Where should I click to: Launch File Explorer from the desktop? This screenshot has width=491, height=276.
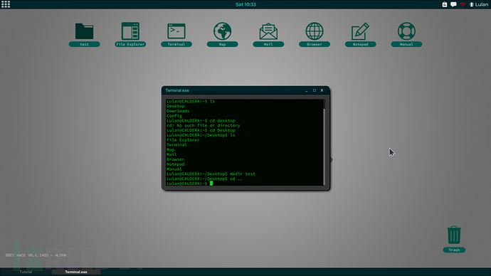(x=130, y=34)
